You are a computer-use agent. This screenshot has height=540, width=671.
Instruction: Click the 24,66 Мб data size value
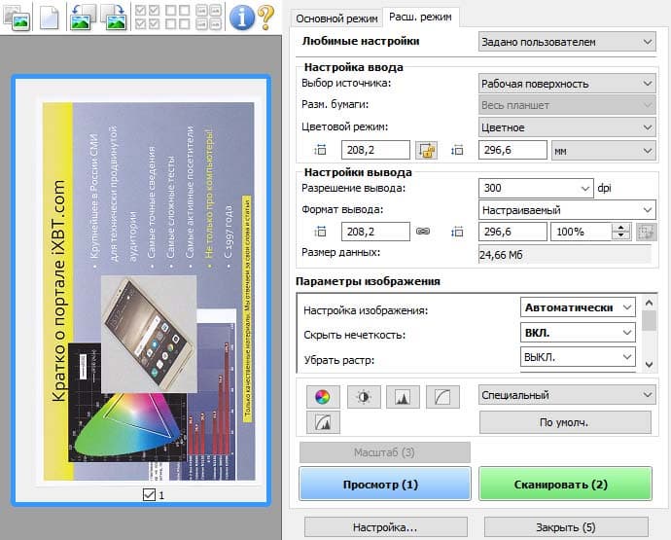[501, 255]
